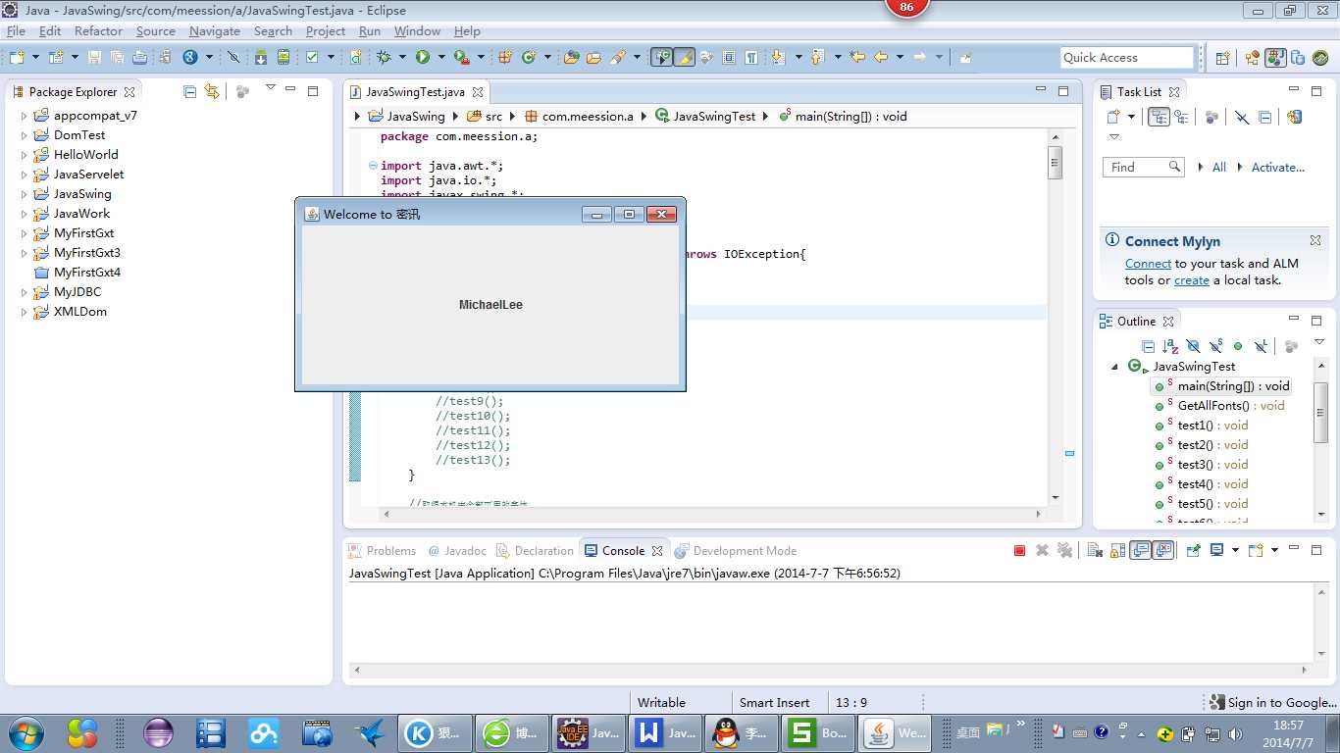Screen dimensions: 1340x753
Task: Toggle Show Console on Standard Out change
Action: pos(1141,551)
